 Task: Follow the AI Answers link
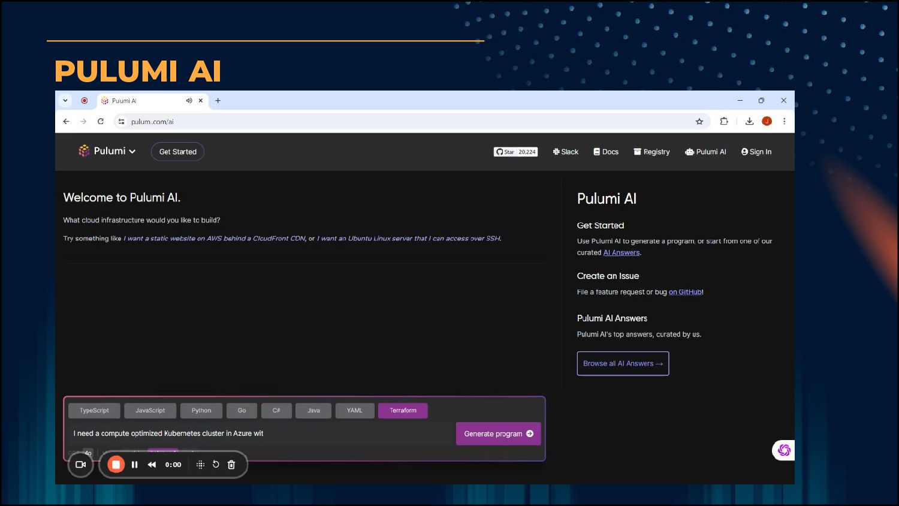click(x=622, y=252)
